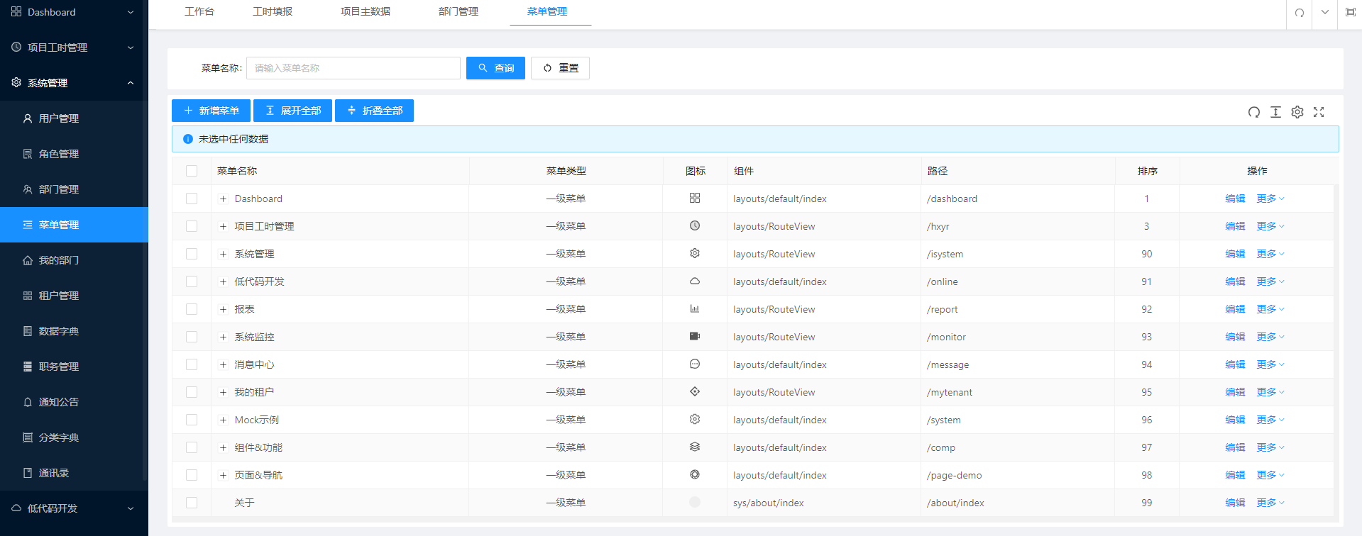The image size is (1362, 536).
Task: Expand the 系统监控 row with plus icon
Action: click(x=223, y=337)
